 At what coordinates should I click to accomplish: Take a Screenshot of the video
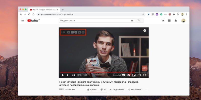[x=117, y=75]
